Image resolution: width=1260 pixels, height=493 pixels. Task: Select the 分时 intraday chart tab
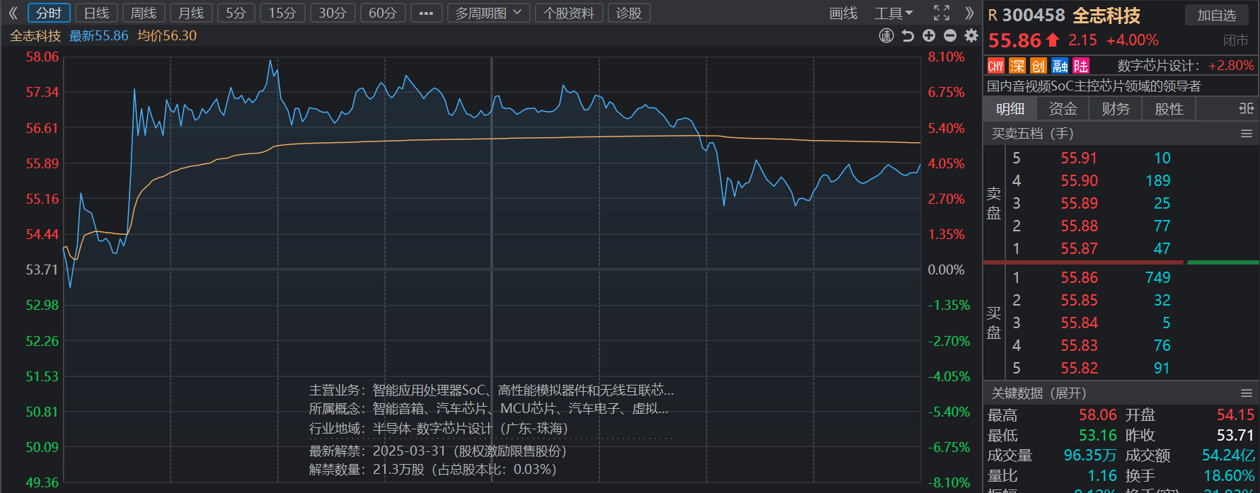(49, 13)
